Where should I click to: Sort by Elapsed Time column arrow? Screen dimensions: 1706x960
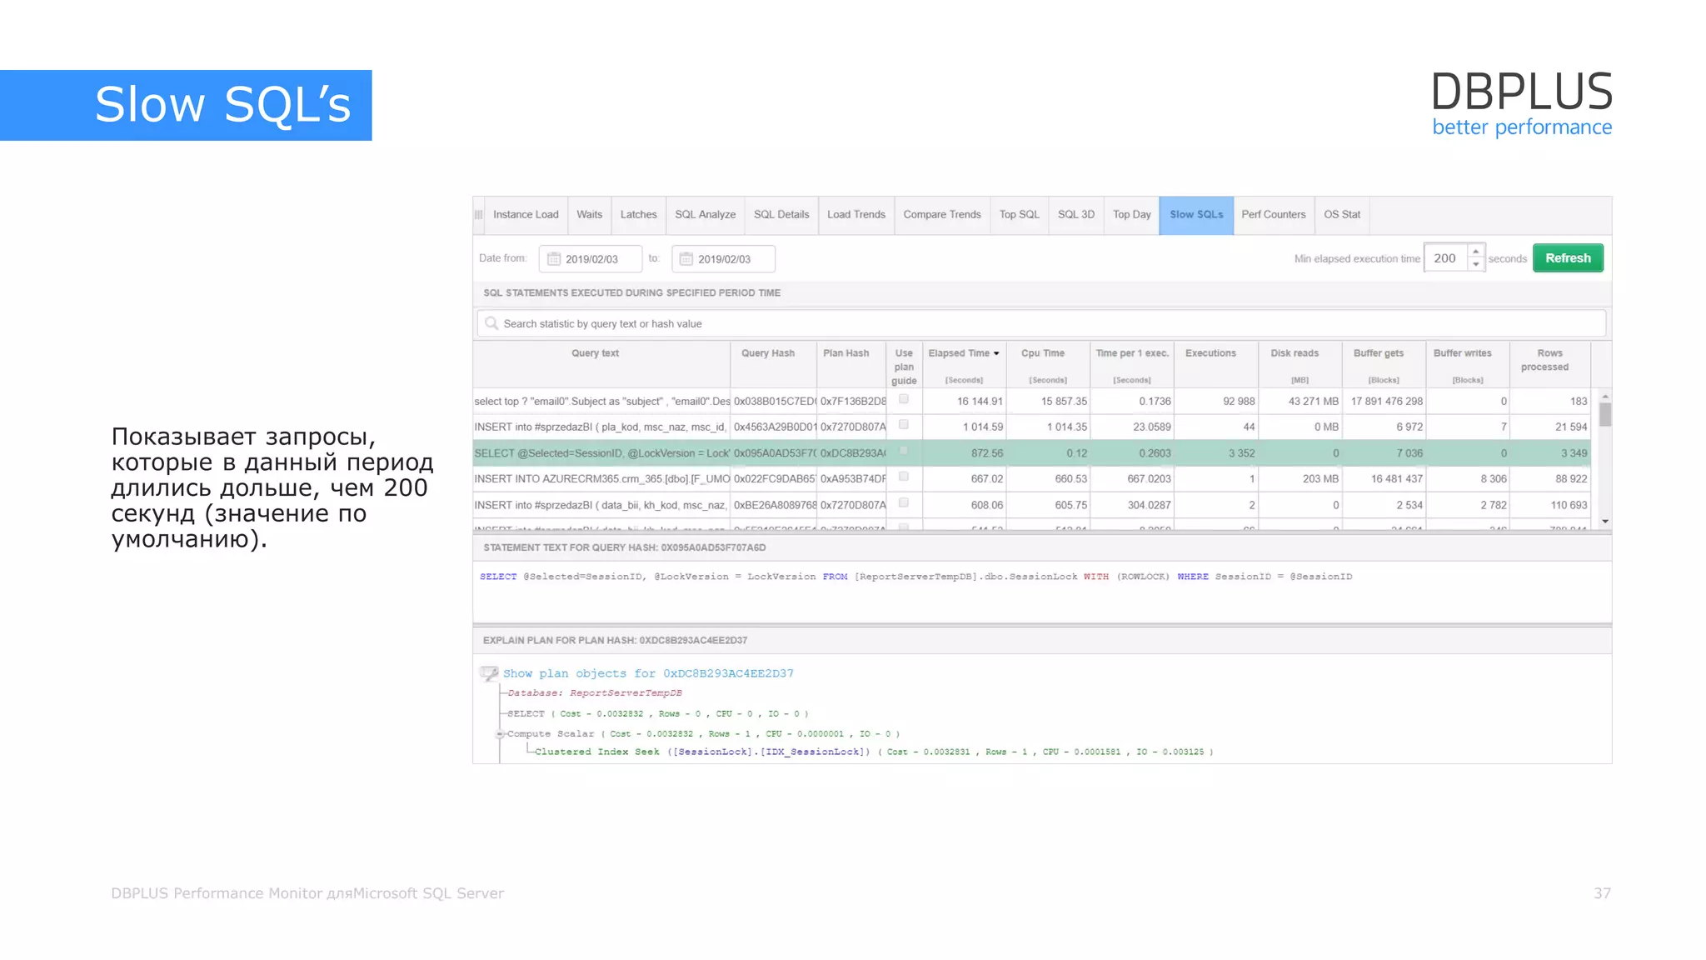pos(996,353)
